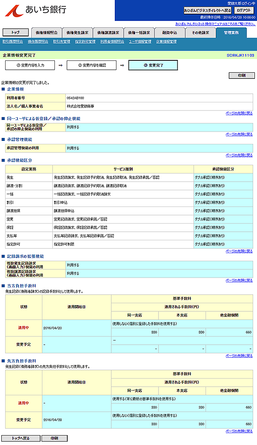Go to 取引先管理 submenu link
The width and height of the screenshot is (257, 445).
[62, 42]
